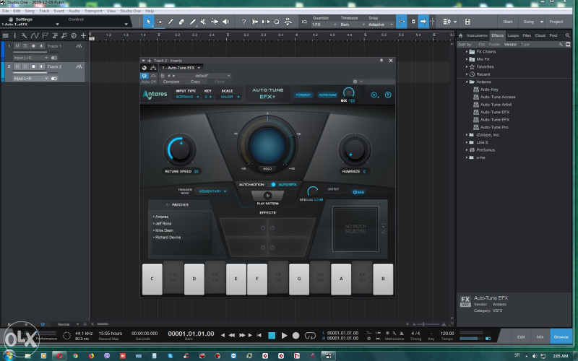Click the plugin routing icon

pos(153,68)
